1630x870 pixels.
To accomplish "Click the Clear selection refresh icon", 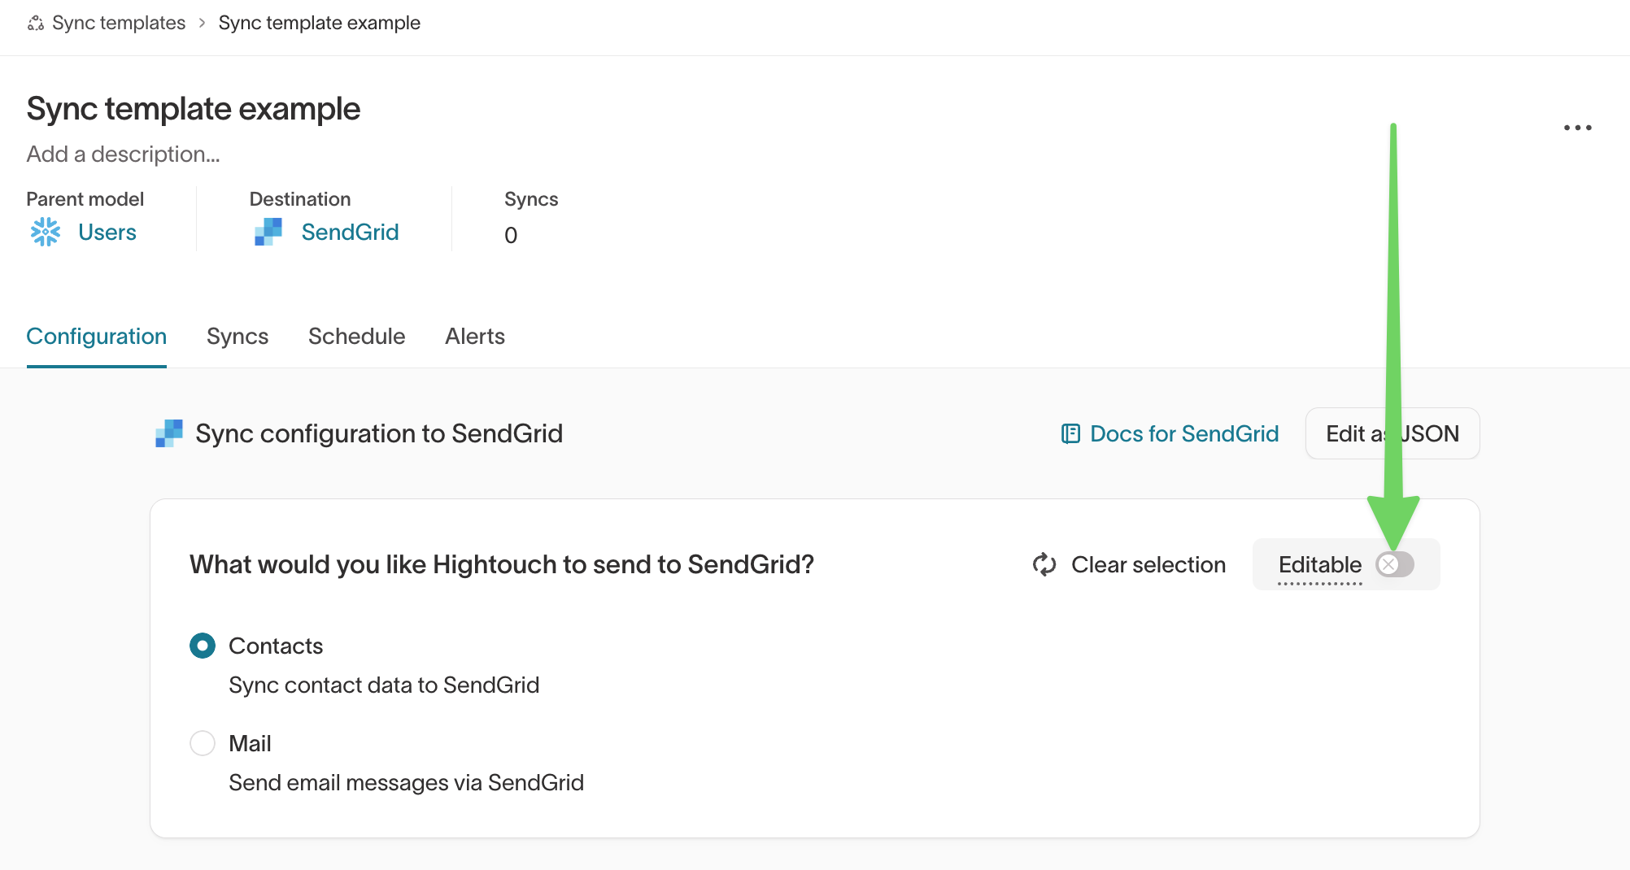I will pos(1044,564).
